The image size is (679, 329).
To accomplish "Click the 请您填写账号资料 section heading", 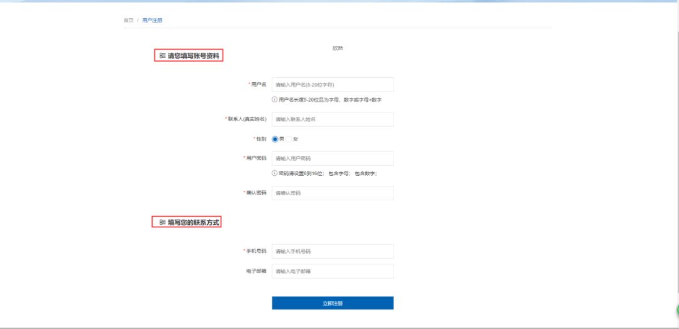I will pos(194,56).
